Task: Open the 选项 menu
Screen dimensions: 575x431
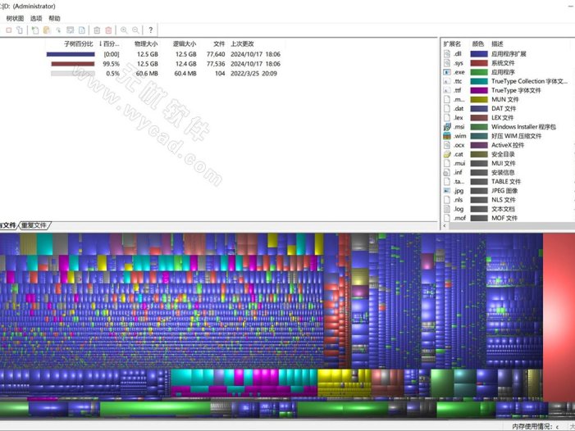Action: [x=36, y=18]
